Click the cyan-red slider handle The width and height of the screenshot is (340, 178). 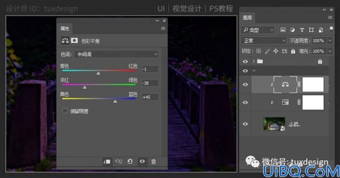(98, 73)
